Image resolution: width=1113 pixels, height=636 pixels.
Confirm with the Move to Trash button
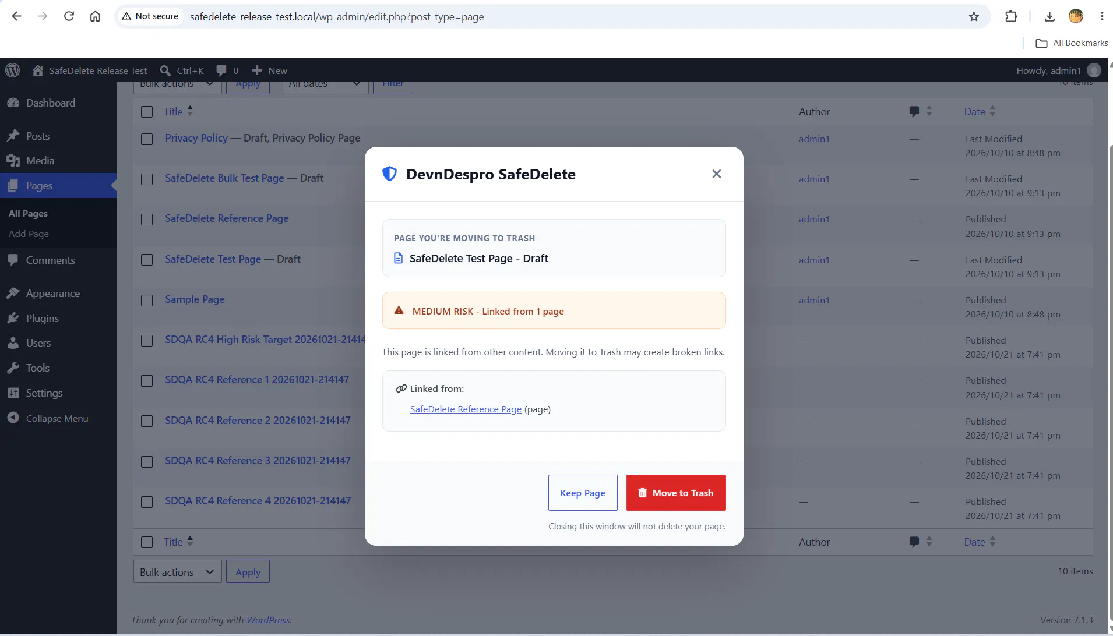[x=676, y=493]
